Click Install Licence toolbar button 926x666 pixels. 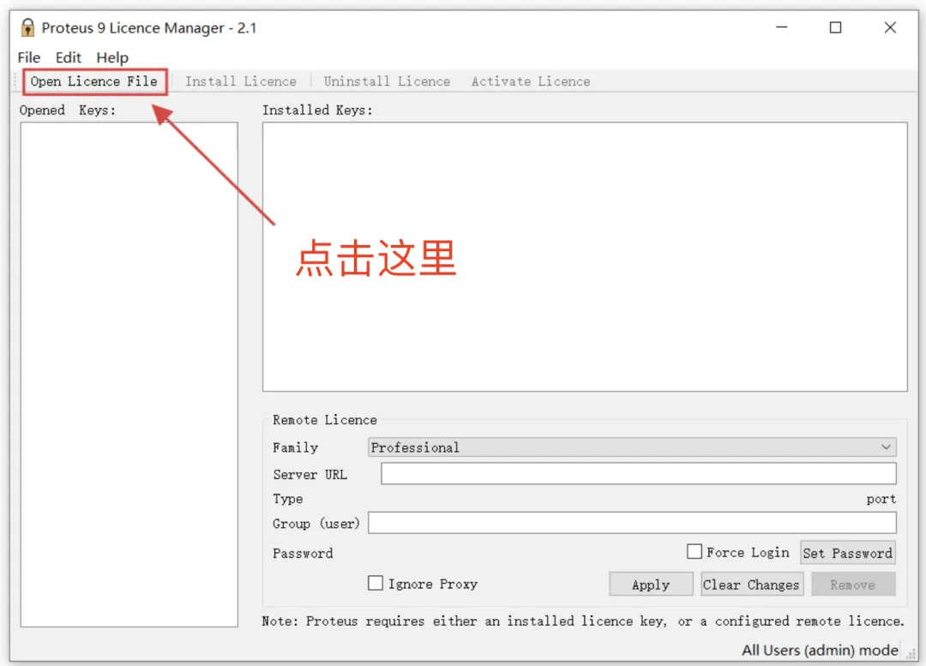tap(241, 81)
